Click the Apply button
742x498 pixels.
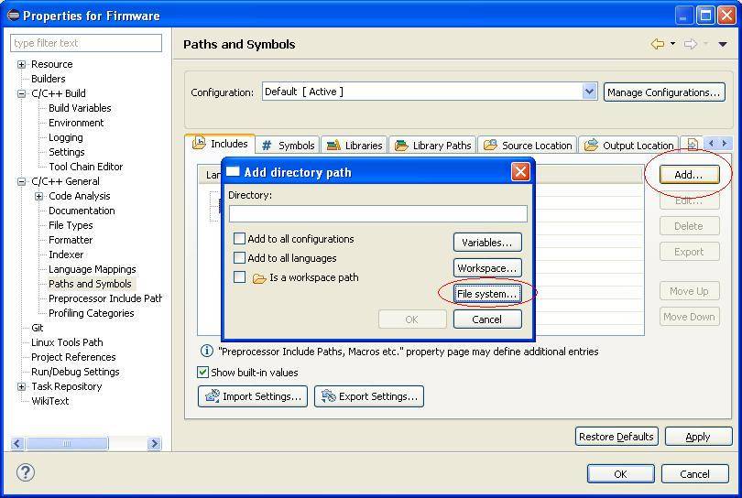698,437
